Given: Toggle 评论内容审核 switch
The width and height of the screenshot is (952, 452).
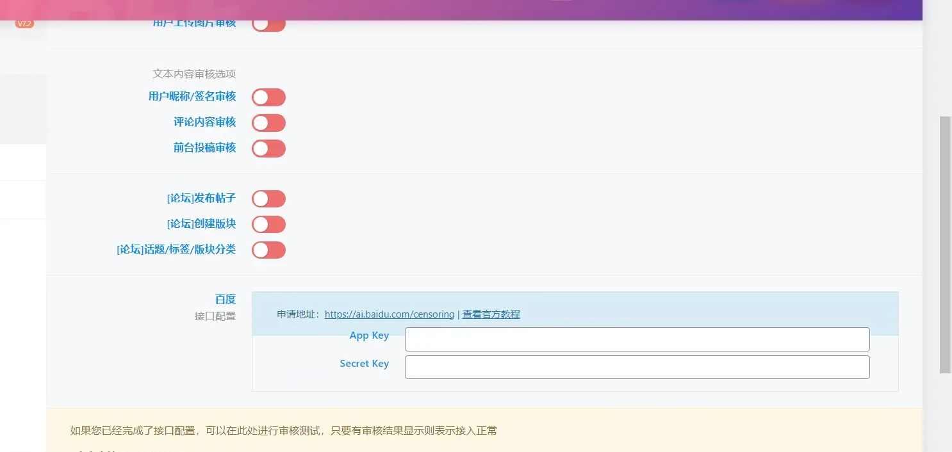Looking at the screenshot, I should click(x=268, y=123).
